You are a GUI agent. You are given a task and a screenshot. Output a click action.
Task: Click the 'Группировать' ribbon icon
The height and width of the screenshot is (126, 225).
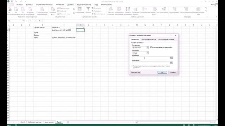pos(174,10)
